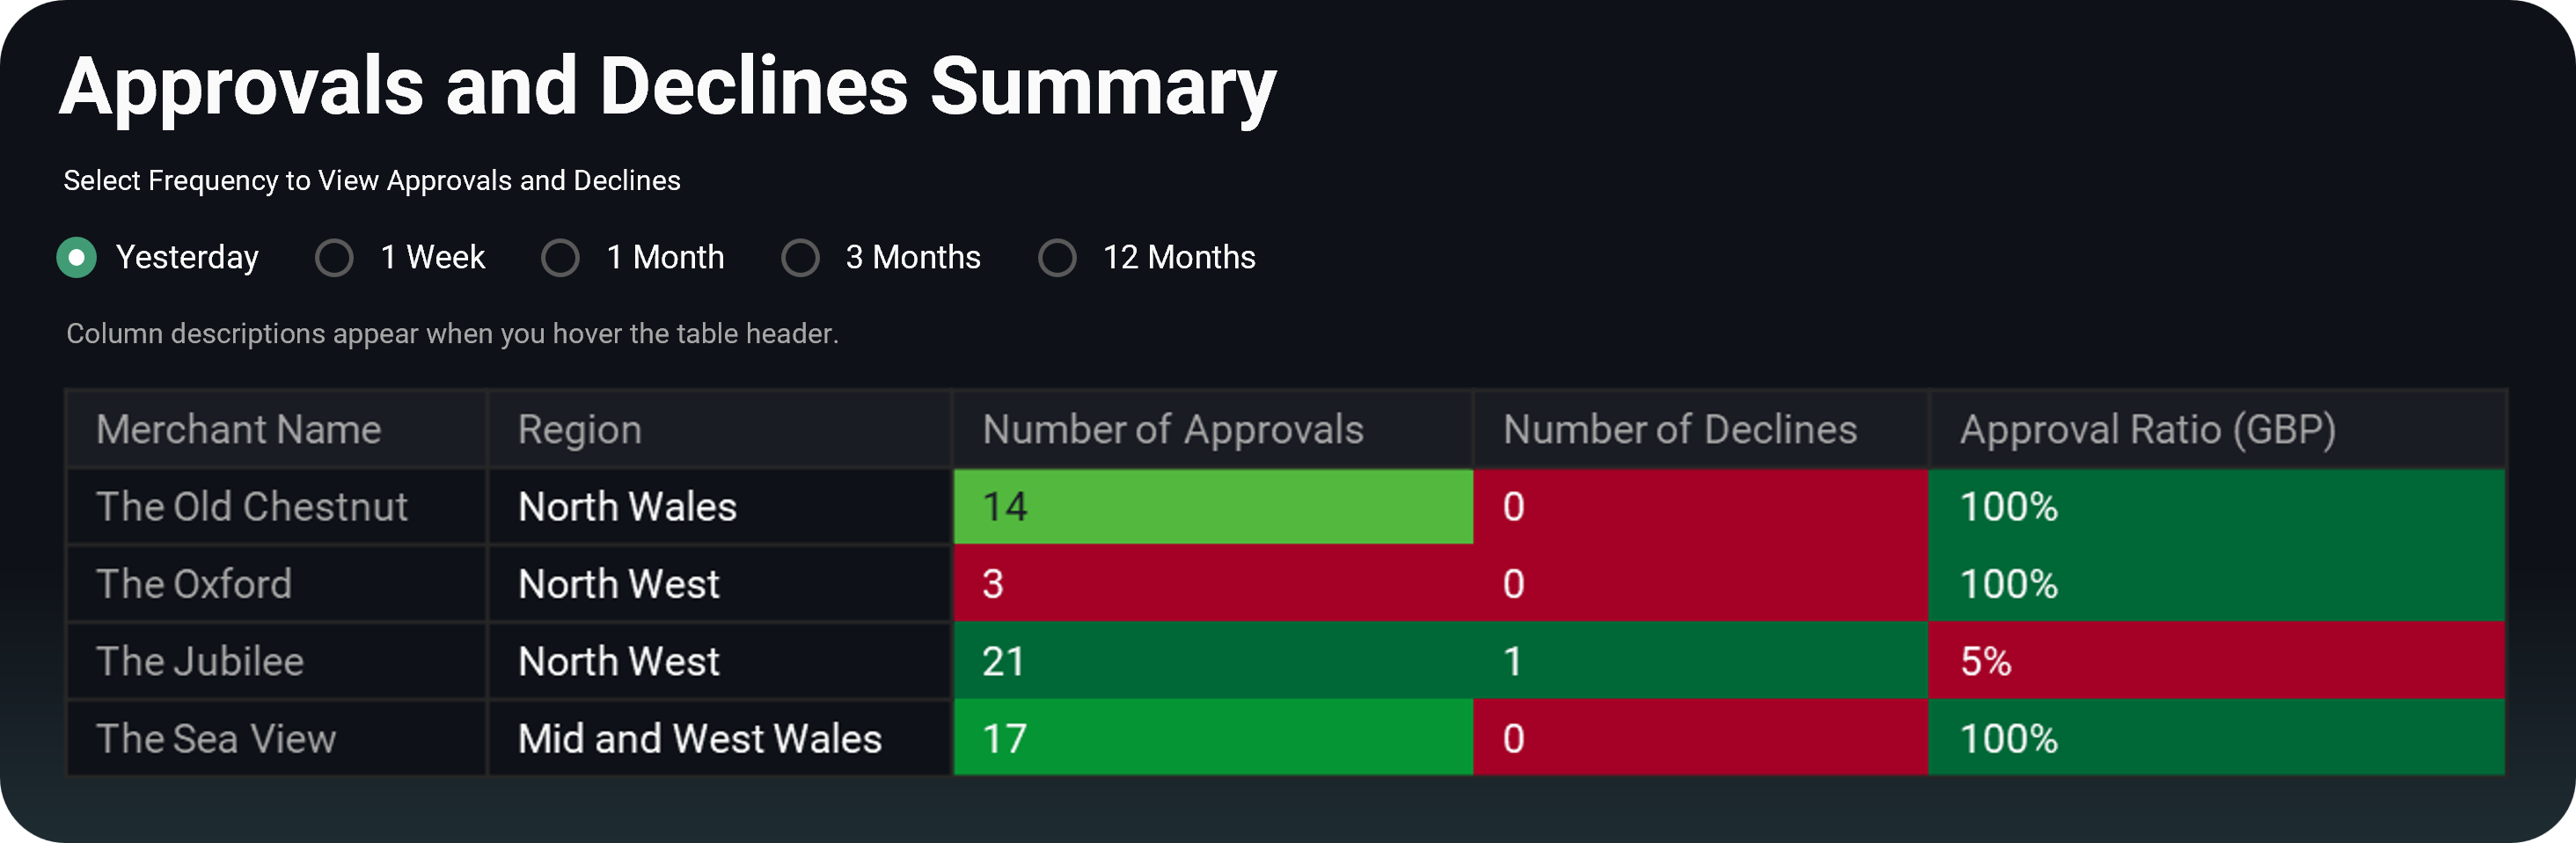Click the light green 14 approvals cell
The width and height of the screenshot is (2576, 843).
click(1212, 506)
